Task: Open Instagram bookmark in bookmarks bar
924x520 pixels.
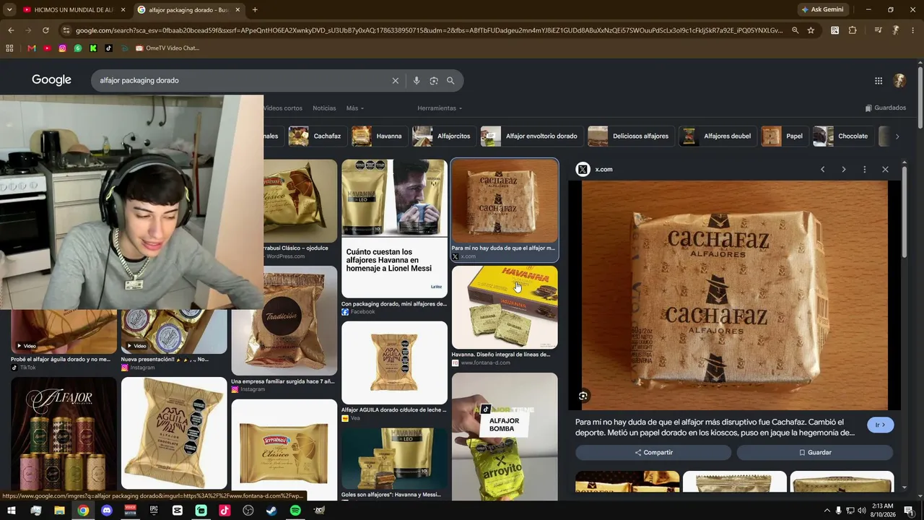Action: 62,48
